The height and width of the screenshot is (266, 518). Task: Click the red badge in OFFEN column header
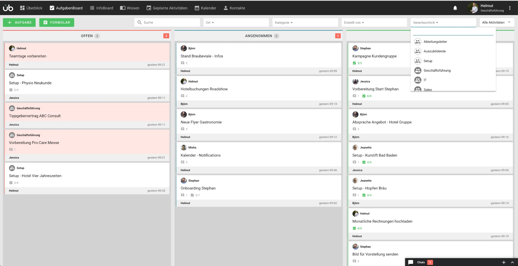coord(166,36)
